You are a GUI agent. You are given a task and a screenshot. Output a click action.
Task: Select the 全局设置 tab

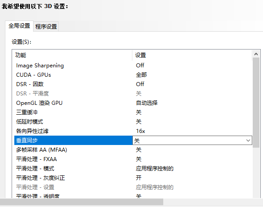19,26
